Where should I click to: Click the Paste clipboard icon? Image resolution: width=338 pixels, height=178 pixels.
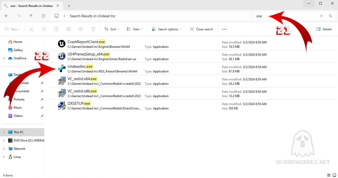pos(56,29)
